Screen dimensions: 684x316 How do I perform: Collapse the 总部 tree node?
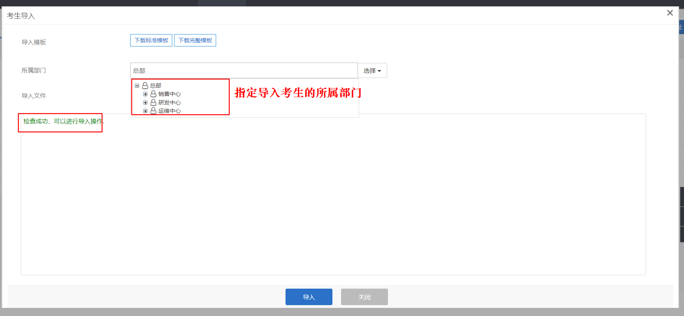pos(137,86)
